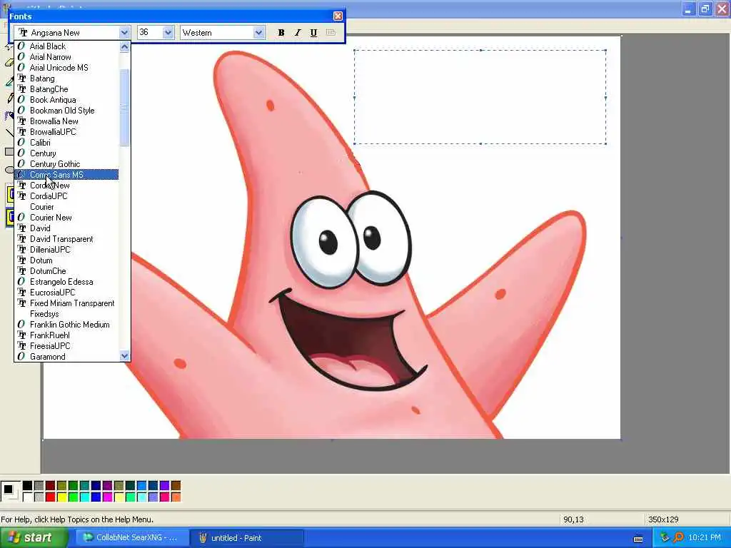
Task: Select dark purple color swatch
Action: [107, 485]
